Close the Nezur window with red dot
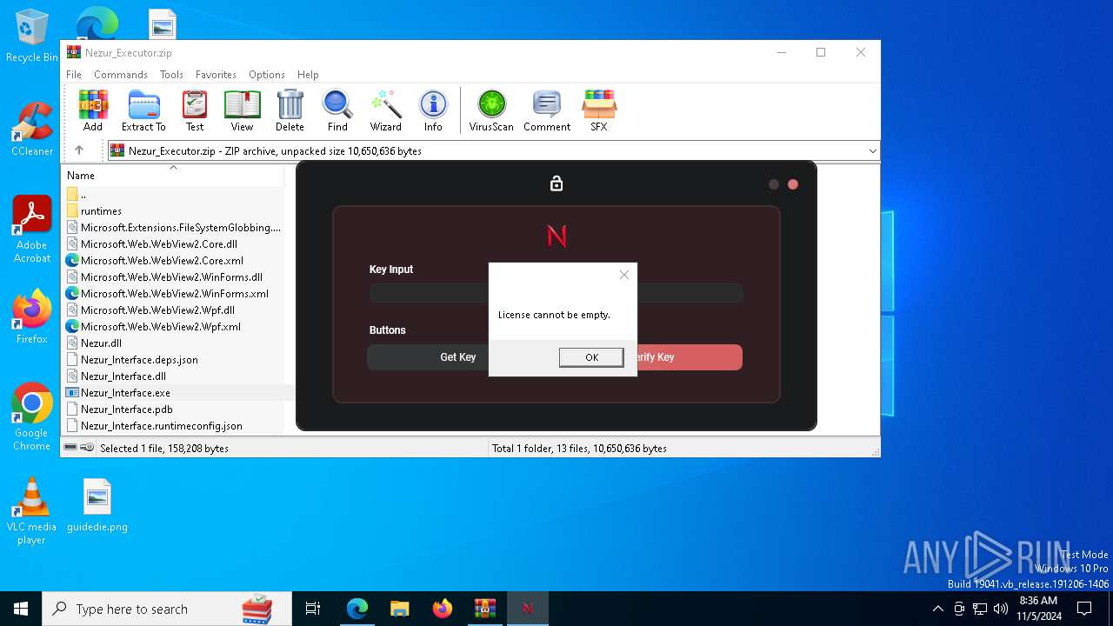 click(793, 184)
